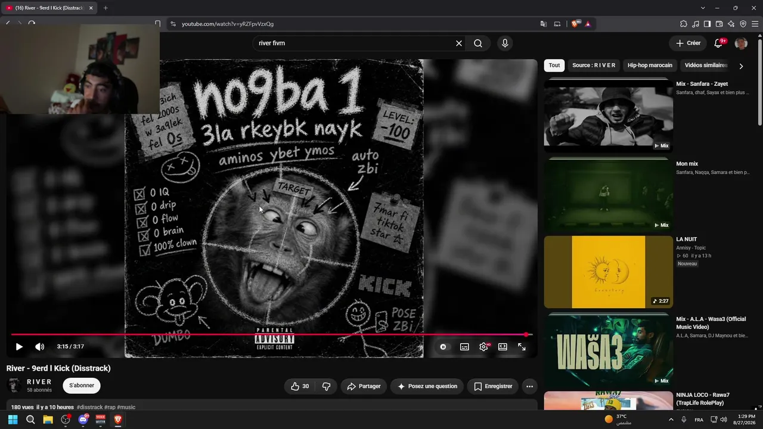
Task: Open the R I V E R channel avatar
Action: [14, 386]
